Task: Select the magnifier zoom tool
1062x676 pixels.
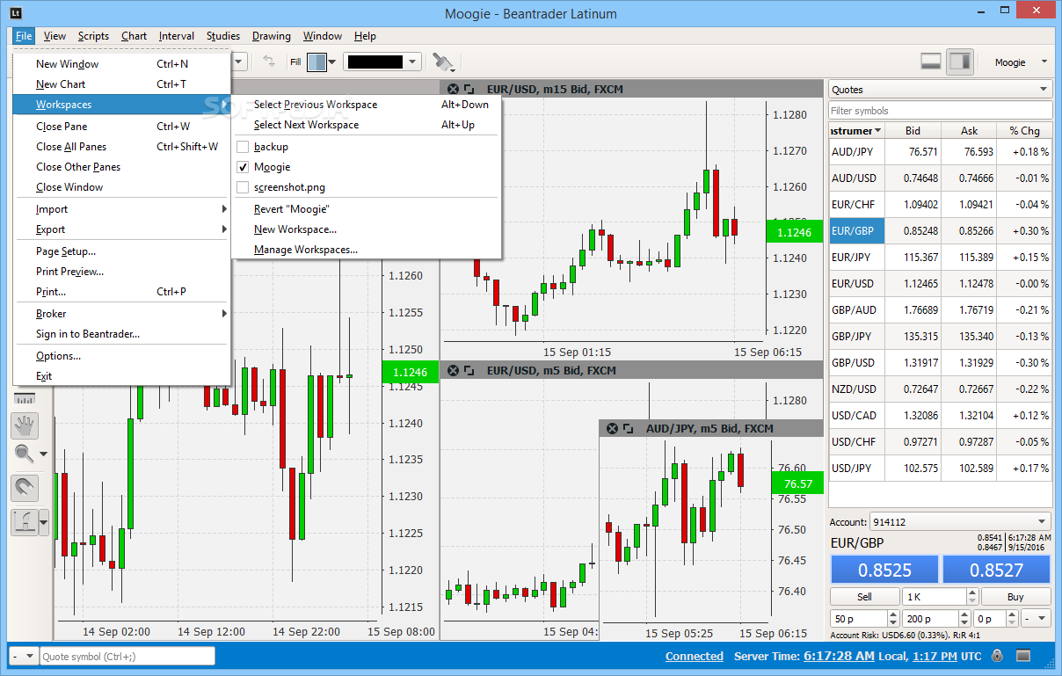Action: pos(24,454)
